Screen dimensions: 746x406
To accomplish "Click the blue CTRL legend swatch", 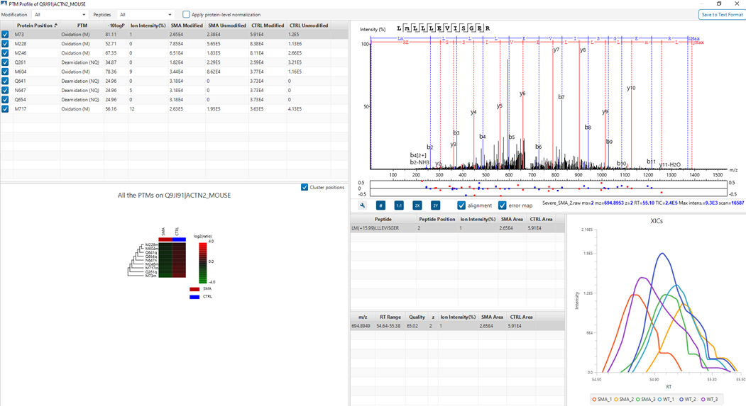I will (194, 297).
